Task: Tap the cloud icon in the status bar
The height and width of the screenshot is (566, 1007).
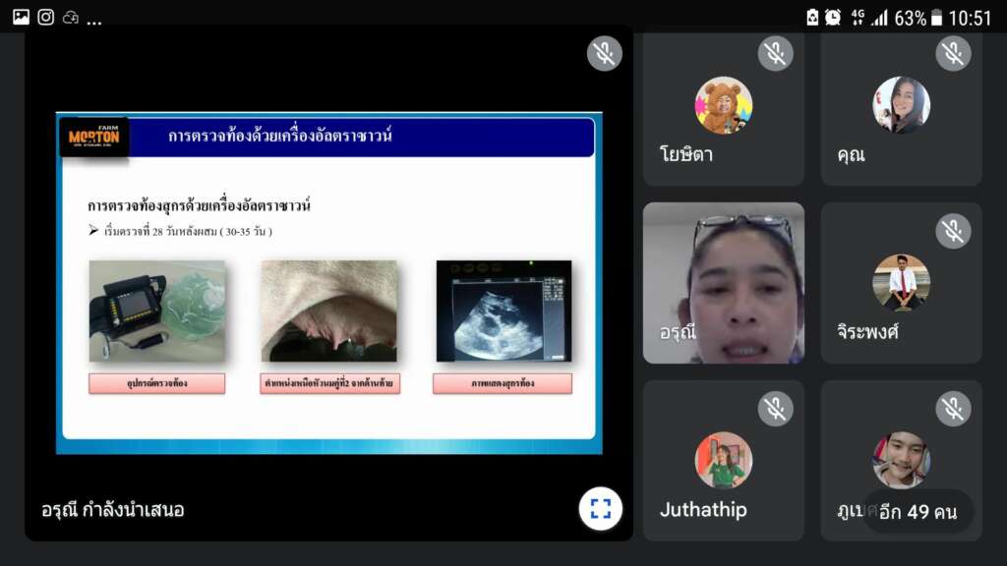Action: pyautogui.click(x=71, y=18)
